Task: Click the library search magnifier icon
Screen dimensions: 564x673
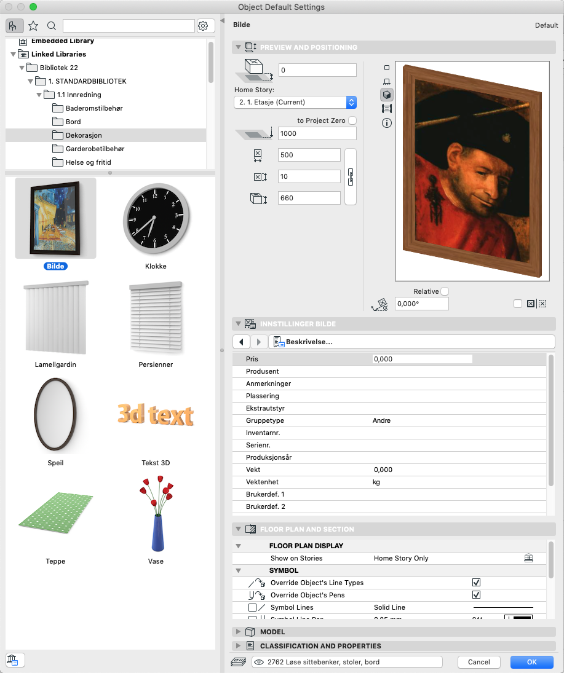Action: click(x=52, y=26)
